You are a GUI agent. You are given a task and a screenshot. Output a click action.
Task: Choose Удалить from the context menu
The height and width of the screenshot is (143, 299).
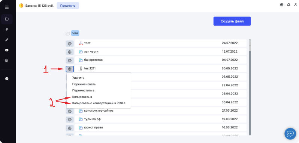pos(78,78)
